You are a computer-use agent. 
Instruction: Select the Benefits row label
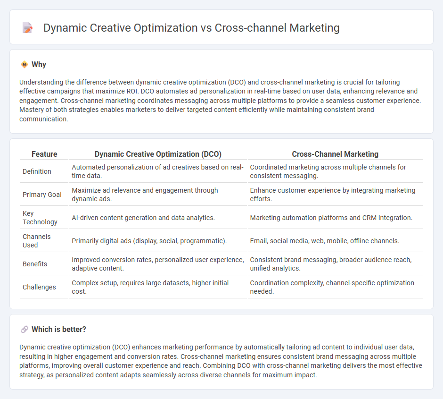pos(35,264)
